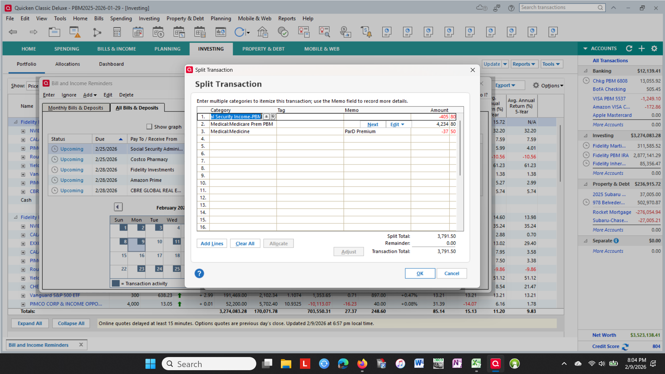Click the One Step Update refresh icon
The height and width of the screenshot is (374, 665).
pyautogui.click(x=239, y=32)
